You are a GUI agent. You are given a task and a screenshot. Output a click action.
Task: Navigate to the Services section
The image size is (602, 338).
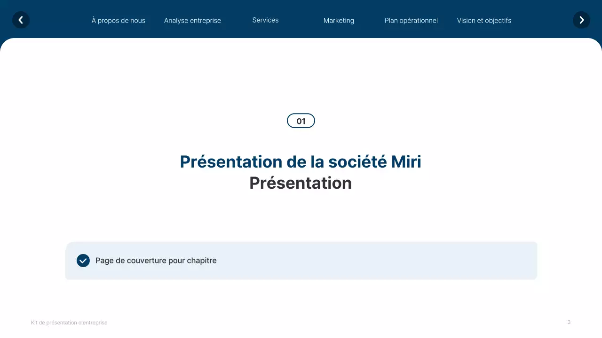tap(265, 20)
